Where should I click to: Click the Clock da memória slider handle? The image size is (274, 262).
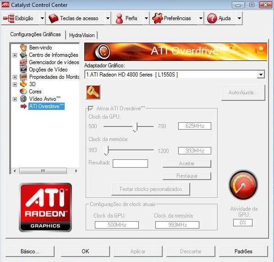[x=106, y=151]
